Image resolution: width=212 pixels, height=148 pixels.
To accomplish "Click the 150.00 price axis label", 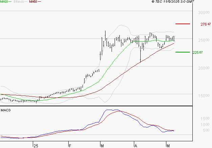I will coord(204,96).
